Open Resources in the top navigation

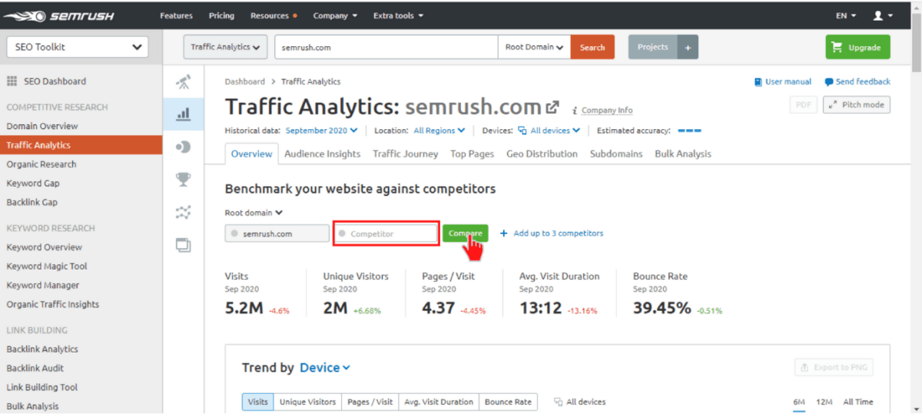point(274,15)
